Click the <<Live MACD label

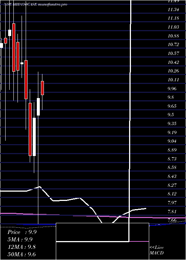click(x=157, y=250)
